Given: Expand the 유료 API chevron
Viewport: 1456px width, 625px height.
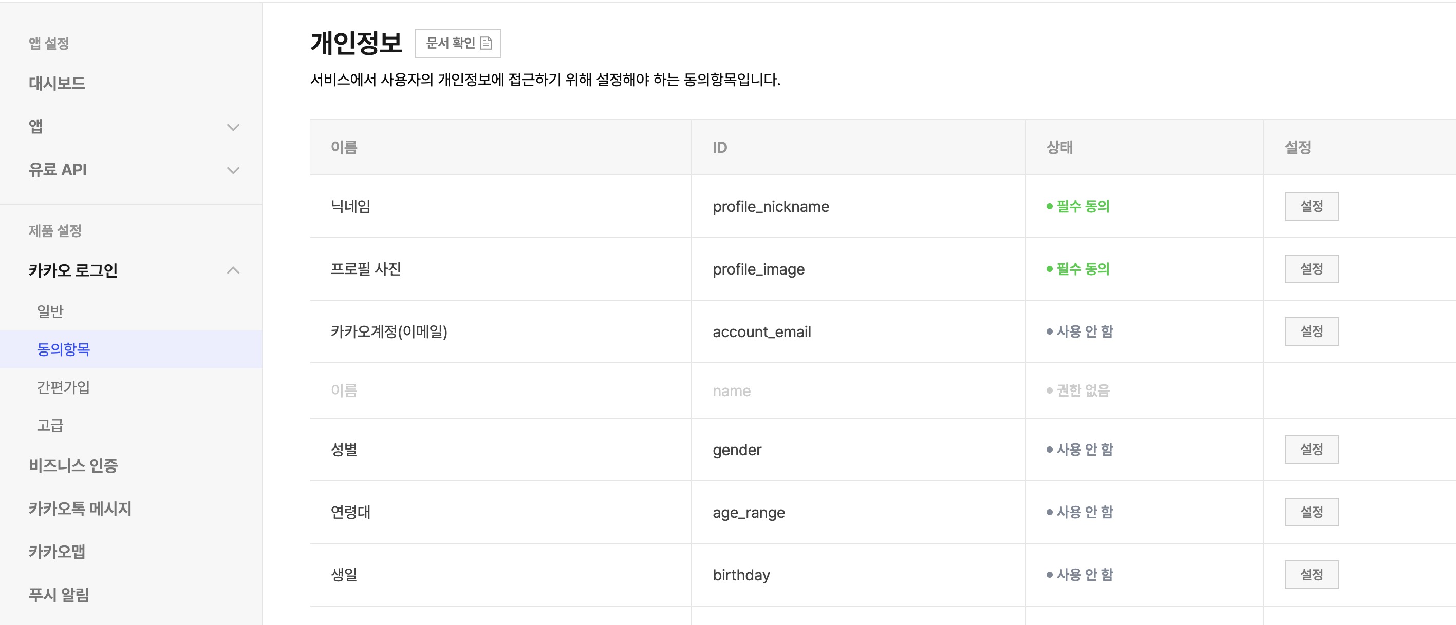Looking at the screenshot, I should [233, 170].
